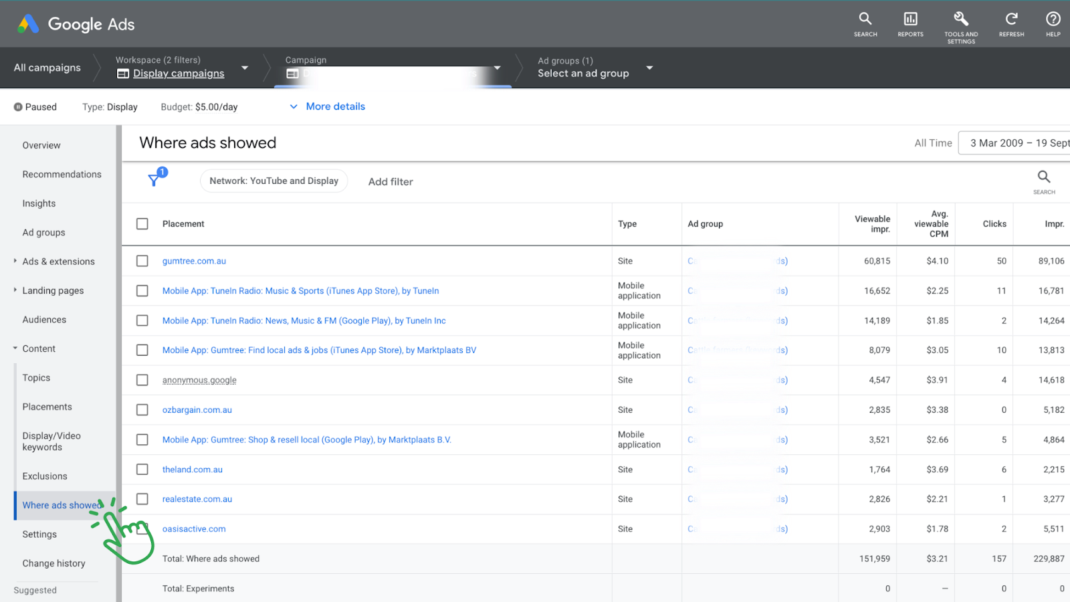Viewport: 1070px width, 602px height.
Task: Expand More details
Action: coord(328,106)
